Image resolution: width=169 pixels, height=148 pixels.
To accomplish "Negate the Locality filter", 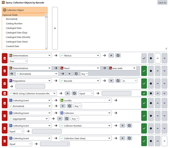I will point(70,106).
